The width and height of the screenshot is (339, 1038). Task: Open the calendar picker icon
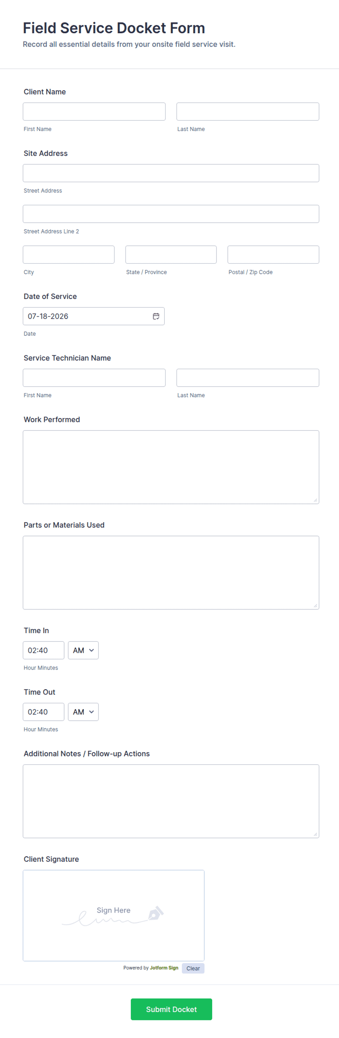(x=156, y=316)
